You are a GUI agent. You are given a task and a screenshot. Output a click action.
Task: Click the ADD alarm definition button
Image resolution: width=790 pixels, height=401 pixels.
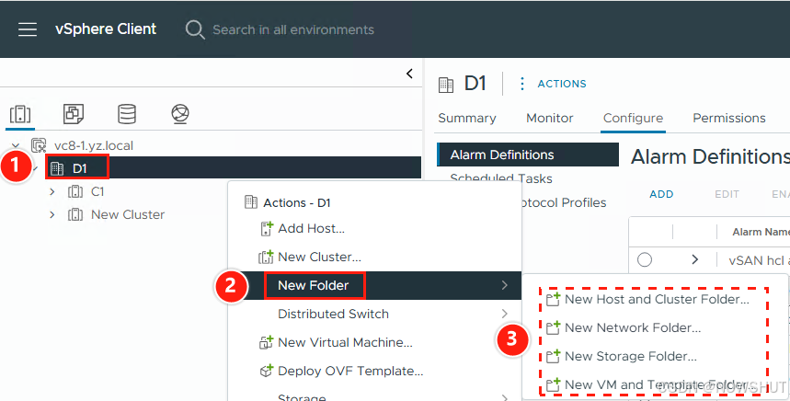(661, 194)
